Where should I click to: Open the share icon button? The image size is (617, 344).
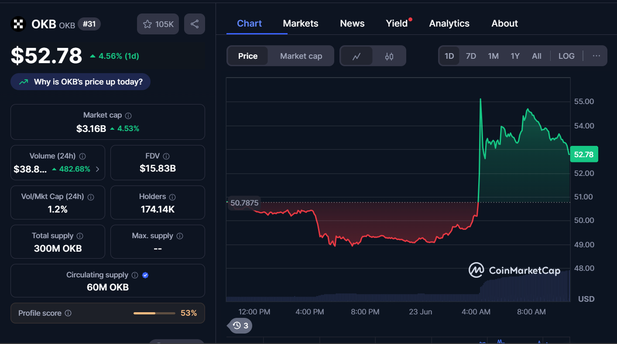195,24
